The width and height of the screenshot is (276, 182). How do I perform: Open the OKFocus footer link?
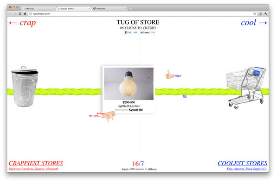152,169
